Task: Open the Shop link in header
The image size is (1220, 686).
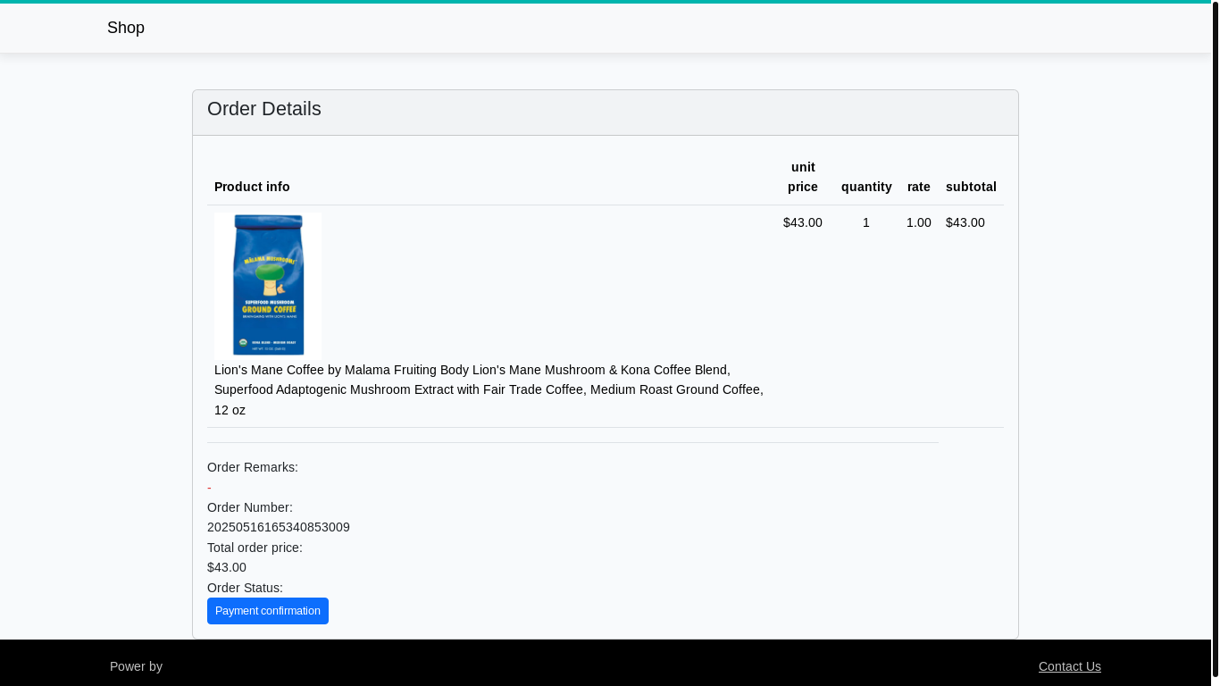Action: click(x=126, y=28)
